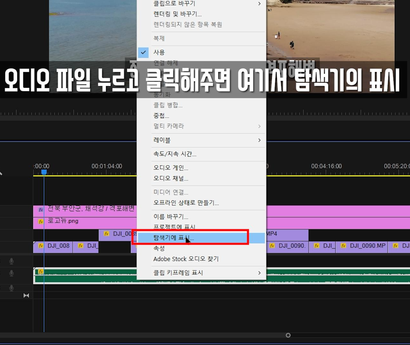
Task: Select 클립 병합... menu entry
Action: click(x=168, y=105)
